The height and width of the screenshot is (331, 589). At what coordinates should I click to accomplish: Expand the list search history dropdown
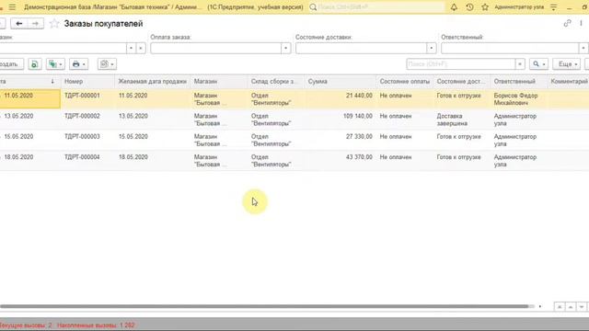[520, 64]
